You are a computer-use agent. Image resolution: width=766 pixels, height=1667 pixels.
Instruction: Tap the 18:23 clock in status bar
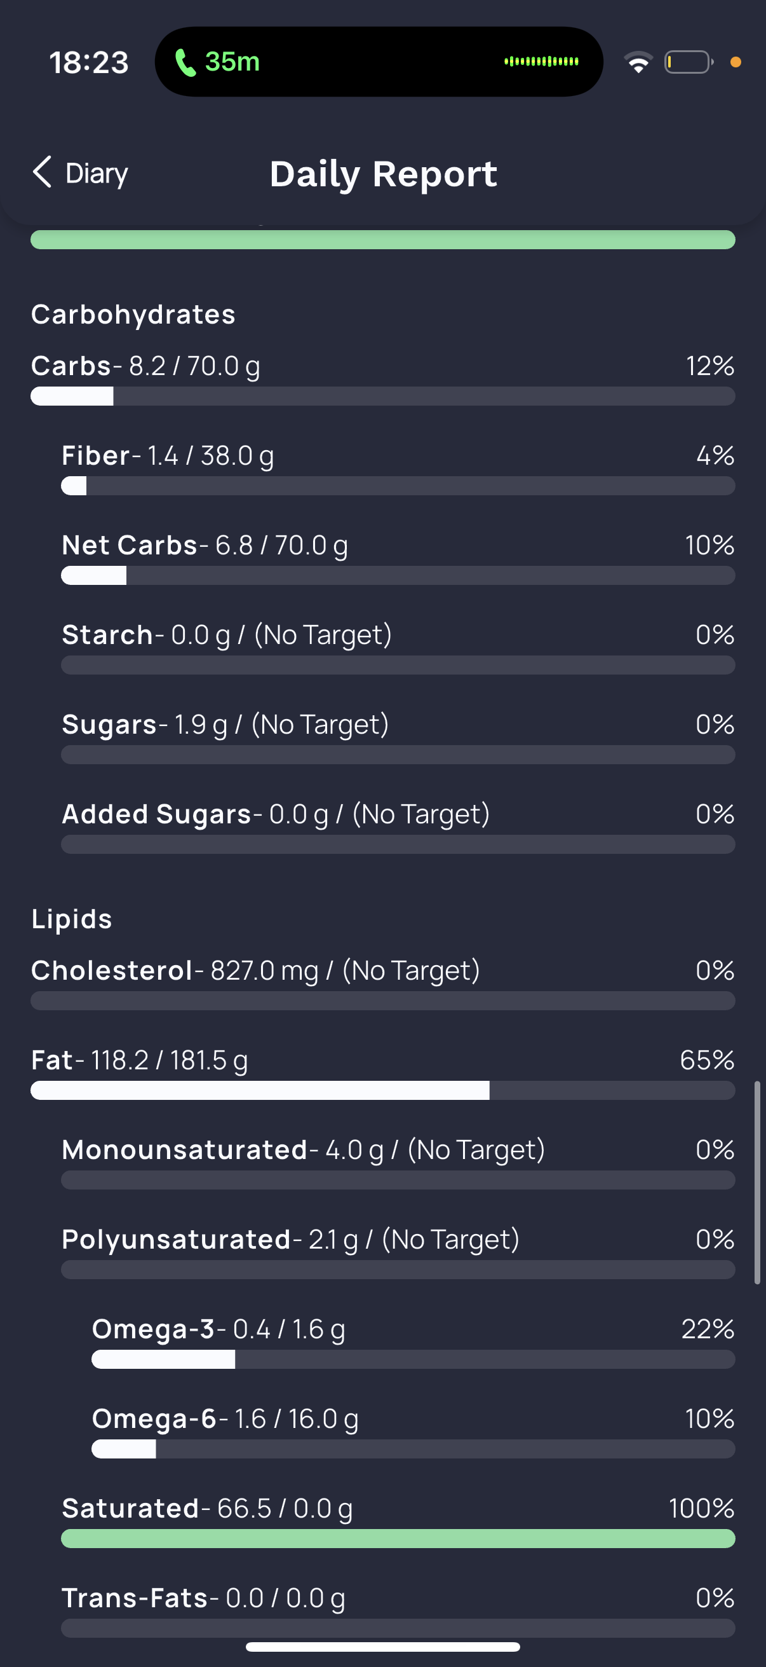pos(89,63)
